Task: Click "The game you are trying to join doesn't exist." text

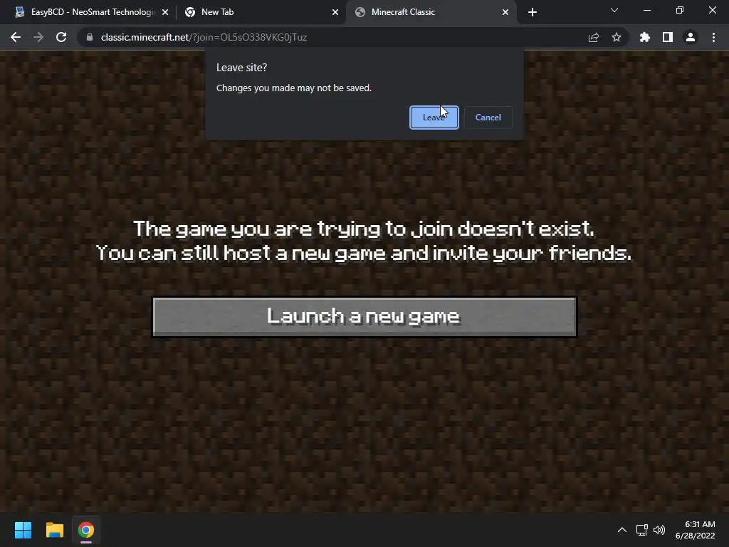Action: tap(364, 229)
